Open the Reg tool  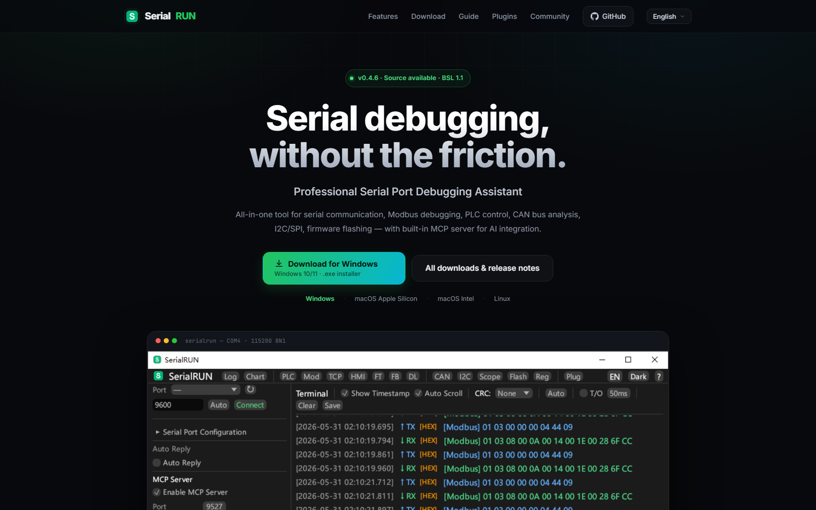point(542,376)
